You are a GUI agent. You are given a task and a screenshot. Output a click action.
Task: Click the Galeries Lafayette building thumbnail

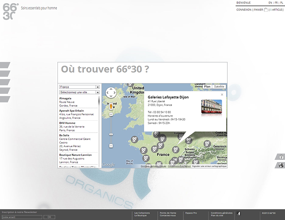(x=211, y=106)
